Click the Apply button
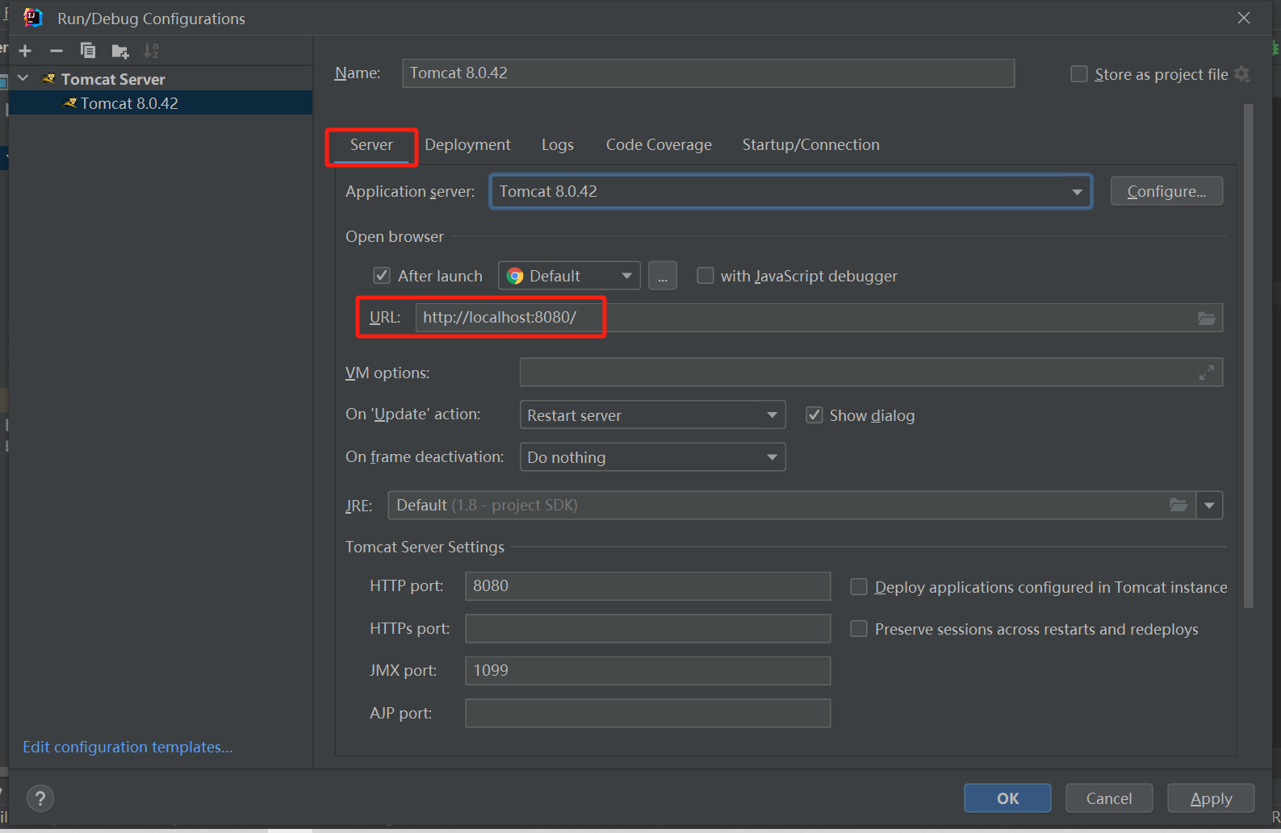Image resolution: width=1281 pixels, height=833 pixels. pyautogui.click(x=1211, y=798)
